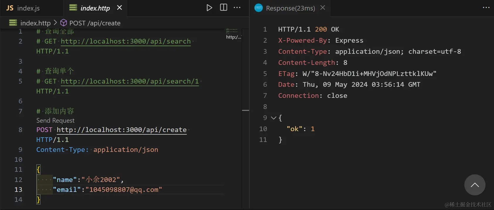Click the scroll-to-top arrow button
The height and width of the screenshot is (210, 494).
point(475,185)
